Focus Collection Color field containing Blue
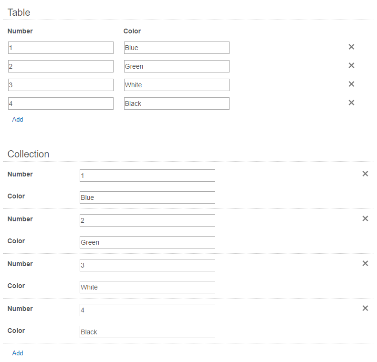This screenshot has height=362, width=377. coord(147,197)
